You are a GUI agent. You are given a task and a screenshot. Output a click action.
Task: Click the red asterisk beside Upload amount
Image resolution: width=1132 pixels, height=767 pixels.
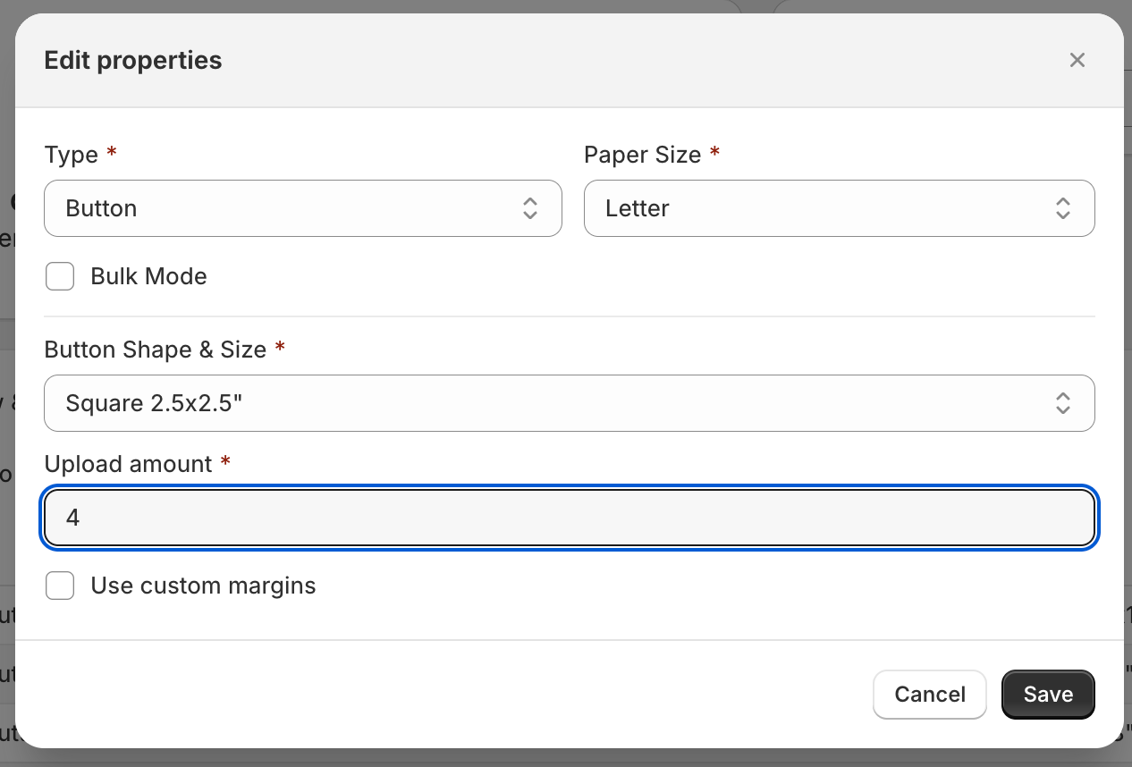click(225, 462)
